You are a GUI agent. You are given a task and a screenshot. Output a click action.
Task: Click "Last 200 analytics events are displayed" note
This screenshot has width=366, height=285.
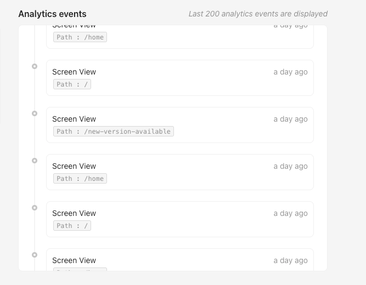point(258,14)
